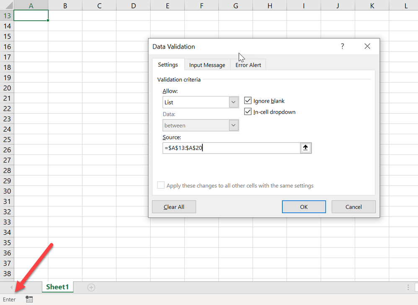The width and height of the screenshot is (418, 305).
Task: Click the OK button
Action: [304, 207]
